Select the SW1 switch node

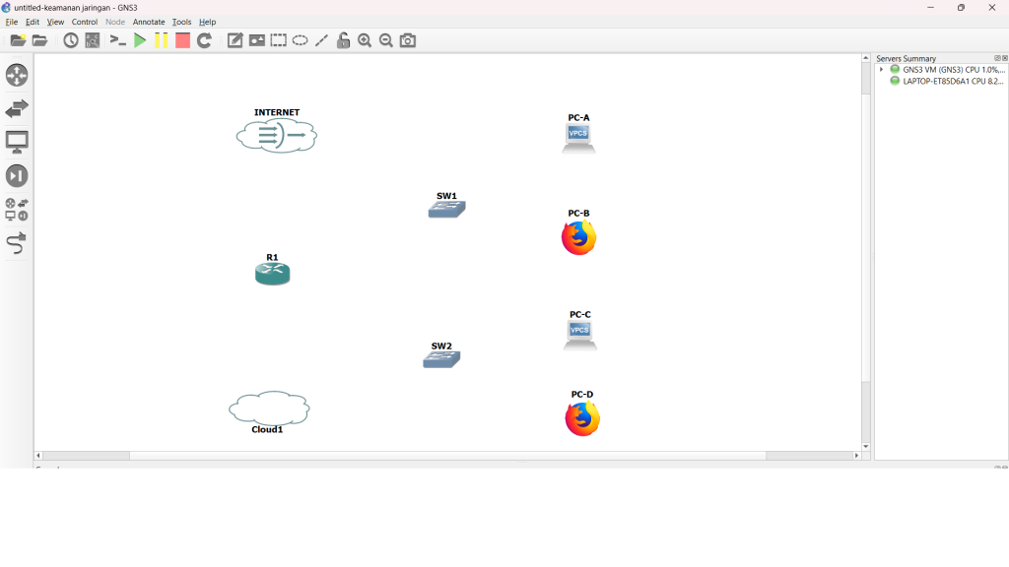(x=446, y=209)
